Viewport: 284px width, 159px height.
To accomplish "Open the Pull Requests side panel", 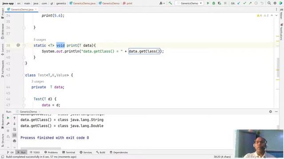I will coord(3,69).
